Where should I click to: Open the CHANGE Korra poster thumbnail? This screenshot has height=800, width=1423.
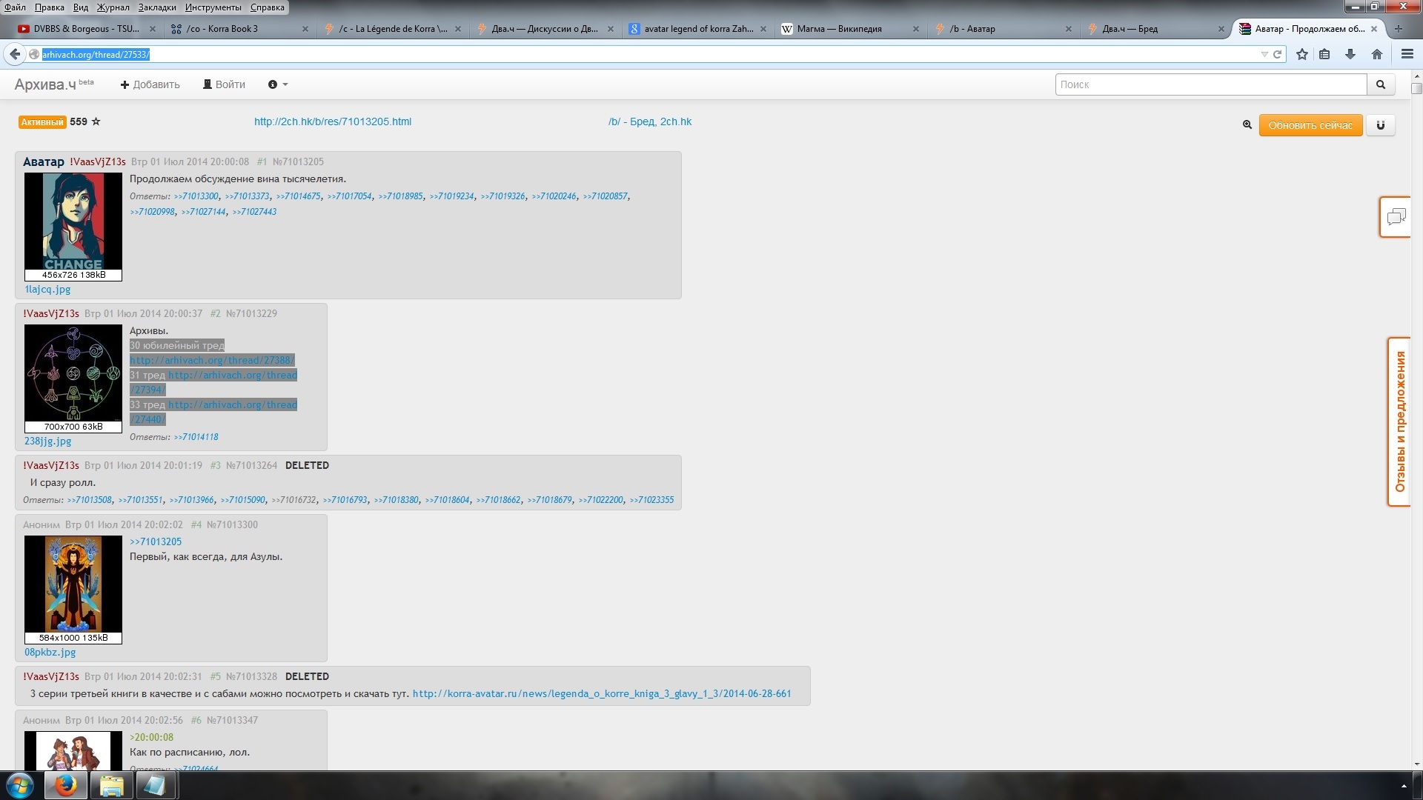tap(73, 221)
